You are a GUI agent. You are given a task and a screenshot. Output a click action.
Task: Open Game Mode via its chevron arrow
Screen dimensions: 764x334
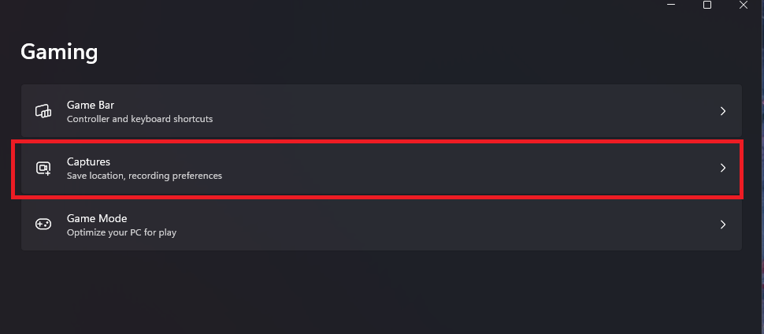tap(723, 225)
